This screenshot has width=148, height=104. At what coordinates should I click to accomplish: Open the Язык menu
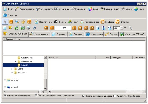139,9
